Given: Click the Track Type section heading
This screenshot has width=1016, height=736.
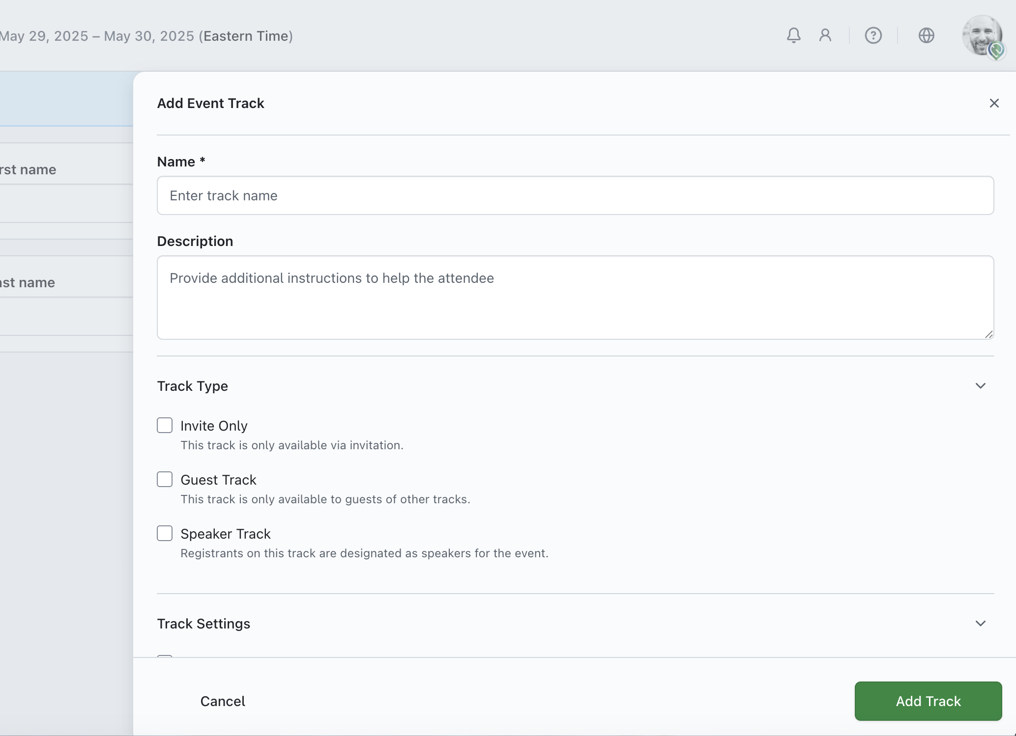Looking at the screenshot, I should (192, 386).
